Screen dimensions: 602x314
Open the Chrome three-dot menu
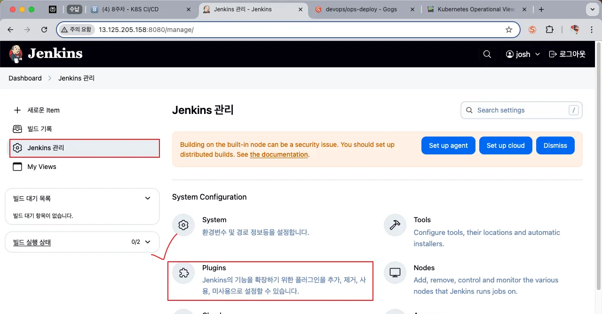[x=592, y=30]
